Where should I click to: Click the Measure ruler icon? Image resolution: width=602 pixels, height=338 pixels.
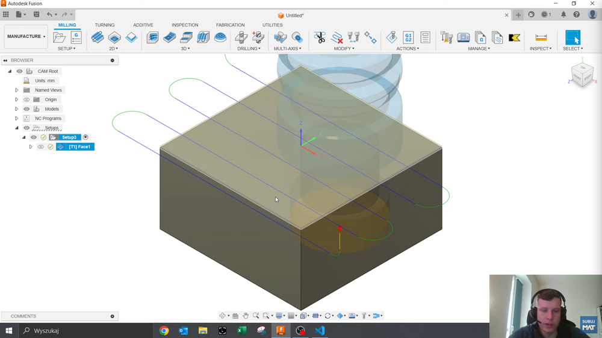541,37
